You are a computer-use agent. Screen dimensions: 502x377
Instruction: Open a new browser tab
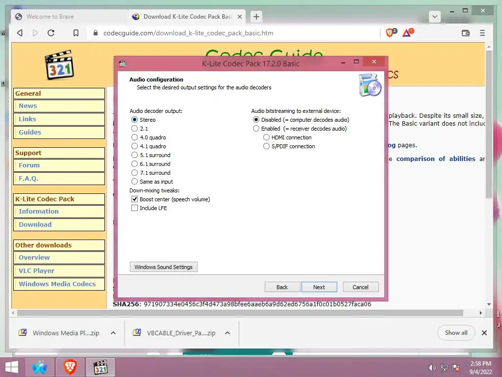click(x=256, y=16)
